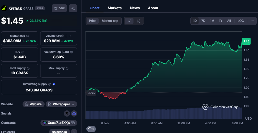Viewport: 258px width, 133px height.
Task: Open the Discord social icon
Action: point(74,113)
